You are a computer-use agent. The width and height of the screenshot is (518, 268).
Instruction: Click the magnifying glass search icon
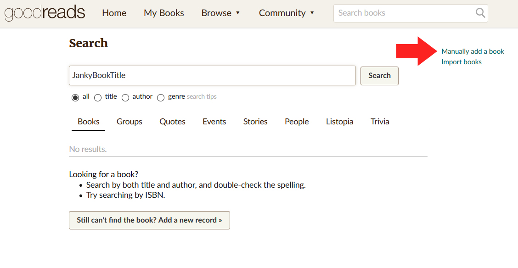(x=480, y=13)
